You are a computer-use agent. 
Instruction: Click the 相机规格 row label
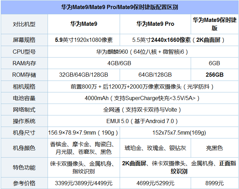24,86
